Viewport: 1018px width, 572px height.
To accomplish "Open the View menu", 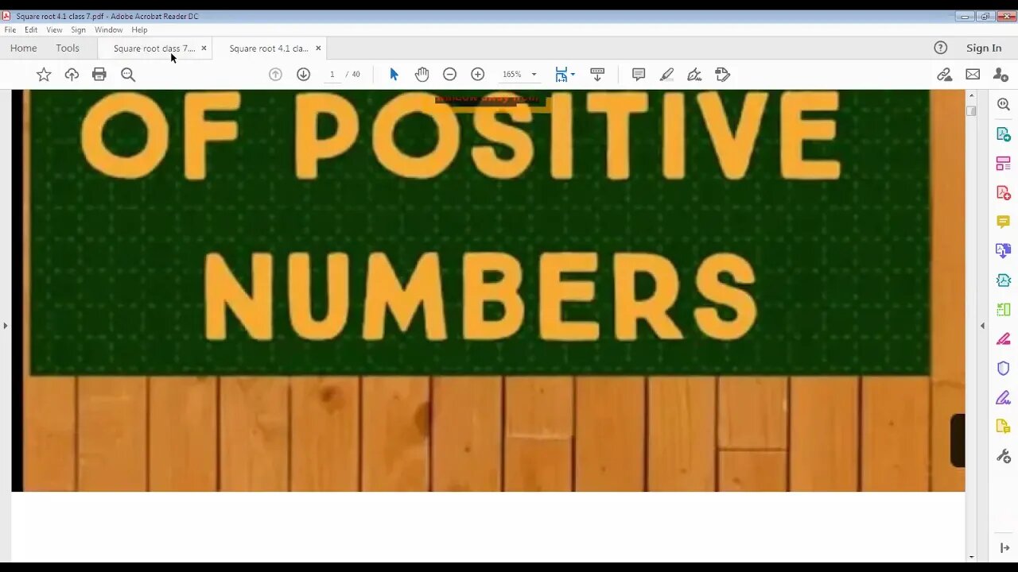I will tap(54, 30).
